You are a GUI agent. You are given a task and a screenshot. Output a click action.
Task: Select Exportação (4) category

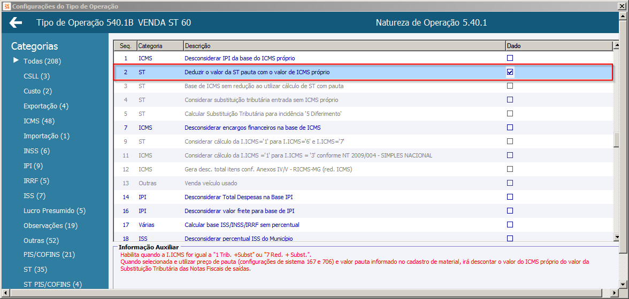tap(46, 106)
